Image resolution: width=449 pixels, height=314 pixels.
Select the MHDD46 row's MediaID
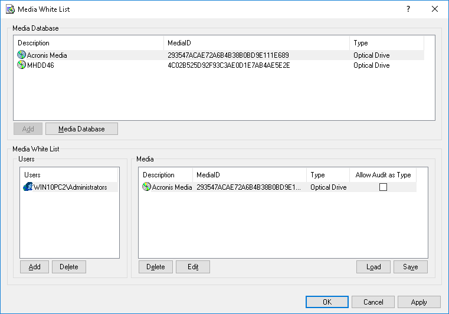228,65
